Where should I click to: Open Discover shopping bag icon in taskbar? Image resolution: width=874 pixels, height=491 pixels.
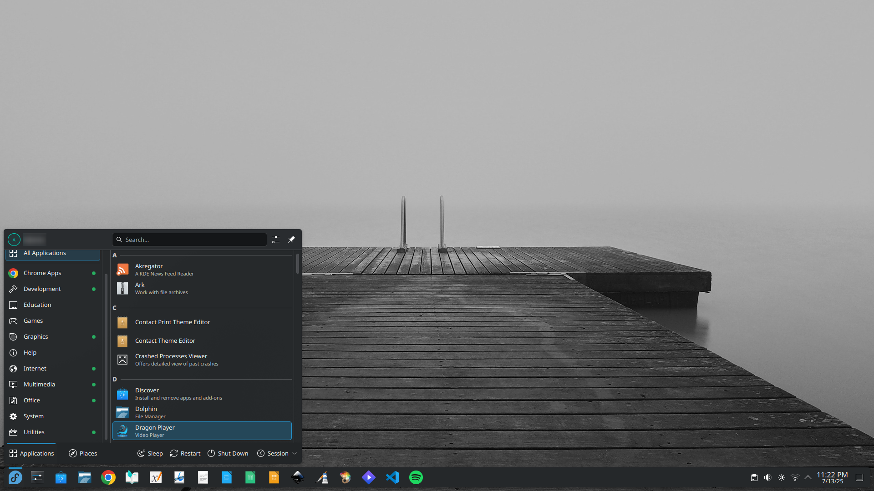point(61,477)
